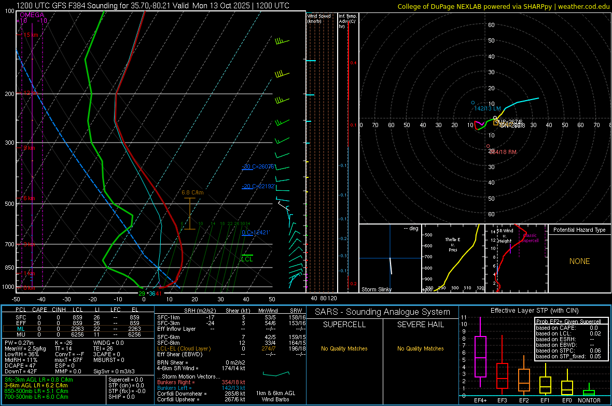Click the 700-500mb LR = 6.0 C/km line
Viewport: 612px width, 406px height.
coord(36,397)
